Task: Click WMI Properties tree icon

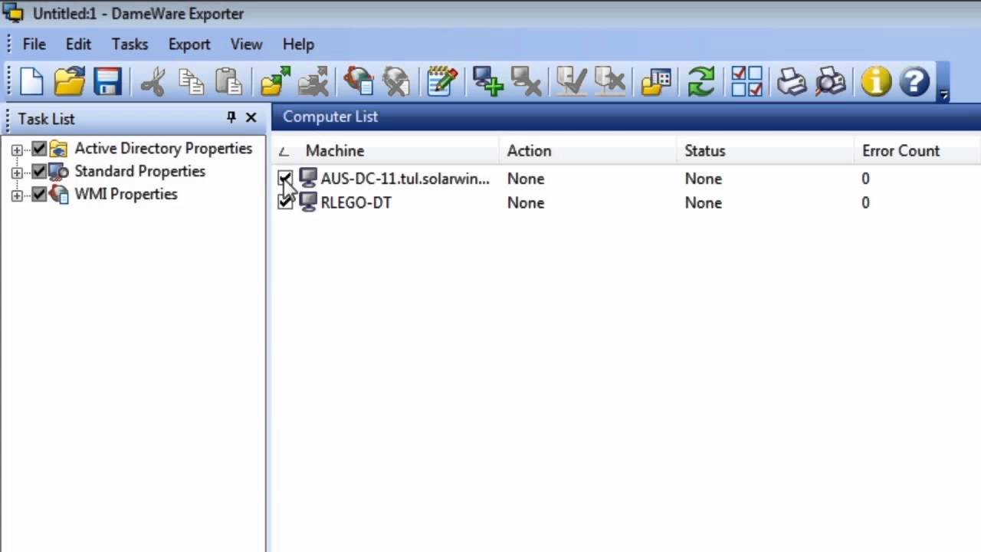Action: (59, 195)
